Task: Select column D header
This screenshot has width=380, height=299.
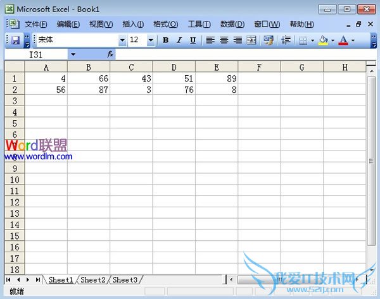Action: pyautogui.click(x=174, y=67)
